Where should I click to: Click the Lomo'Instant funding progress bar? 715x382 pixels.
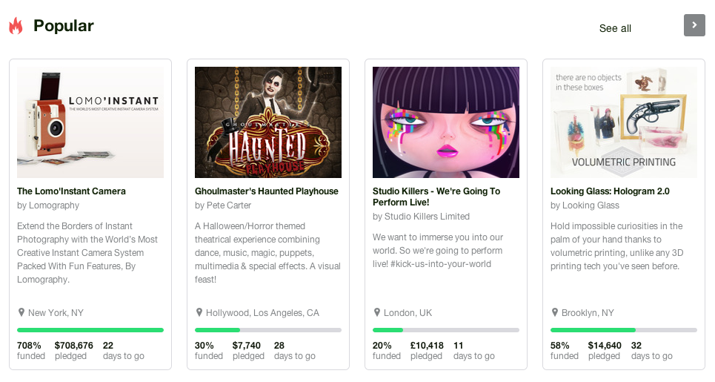tap(90, 330)
